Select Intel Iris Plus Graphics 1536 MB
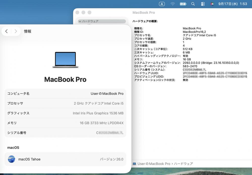Image resolution: width=252 pixels, height=175 pixels. coord(98,113)
